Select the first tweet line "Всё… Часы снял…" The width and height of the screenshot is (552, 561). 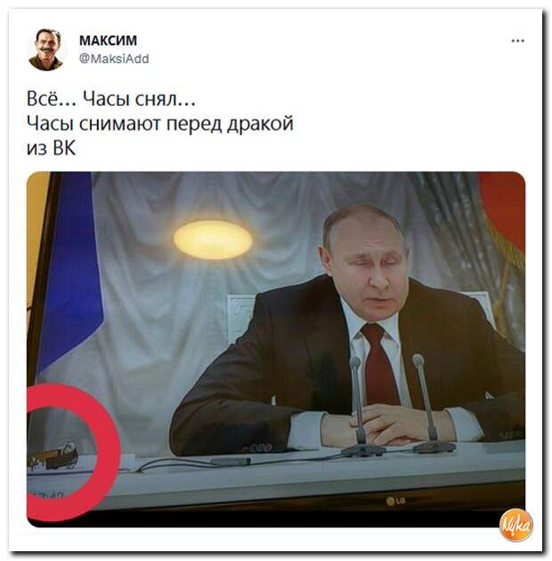click(x=111, y=99)
